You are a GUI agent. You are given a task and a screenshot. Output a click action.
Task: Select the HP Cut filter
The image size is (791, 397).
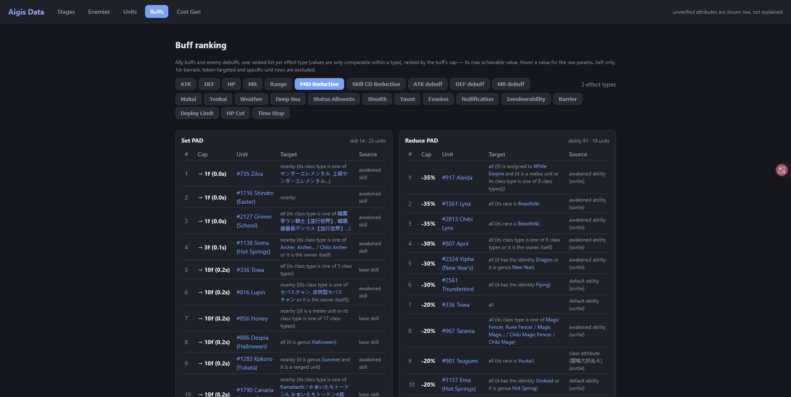[236, 113]
